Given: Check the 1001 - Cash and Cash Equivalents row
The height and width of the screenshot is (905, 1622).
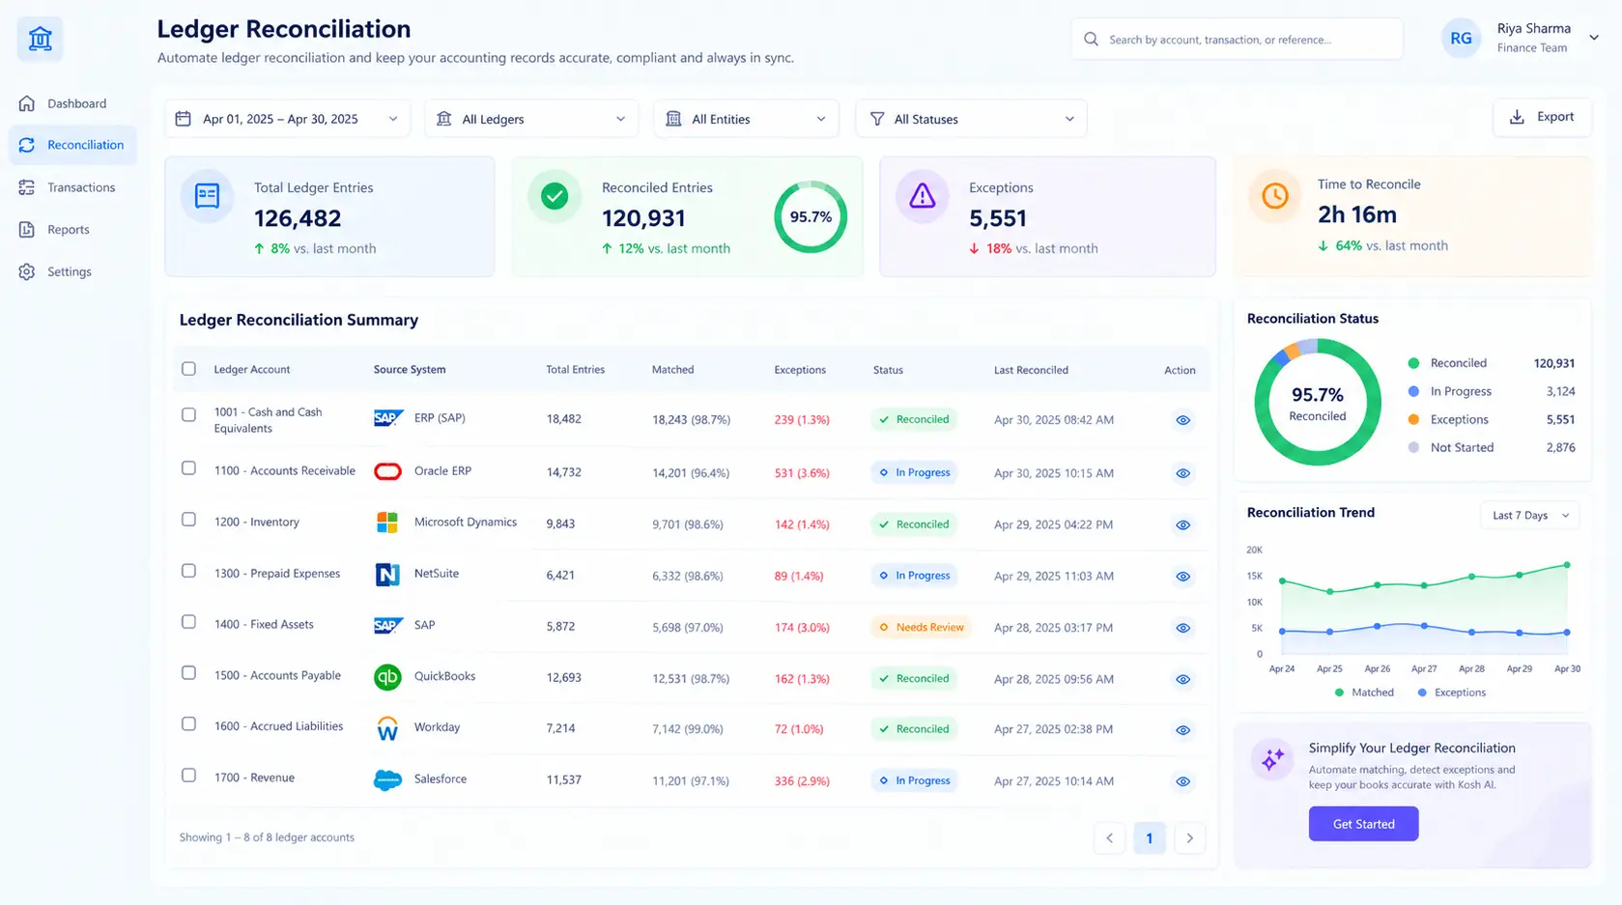Looking at the screenshot, I should pos(188,414).
